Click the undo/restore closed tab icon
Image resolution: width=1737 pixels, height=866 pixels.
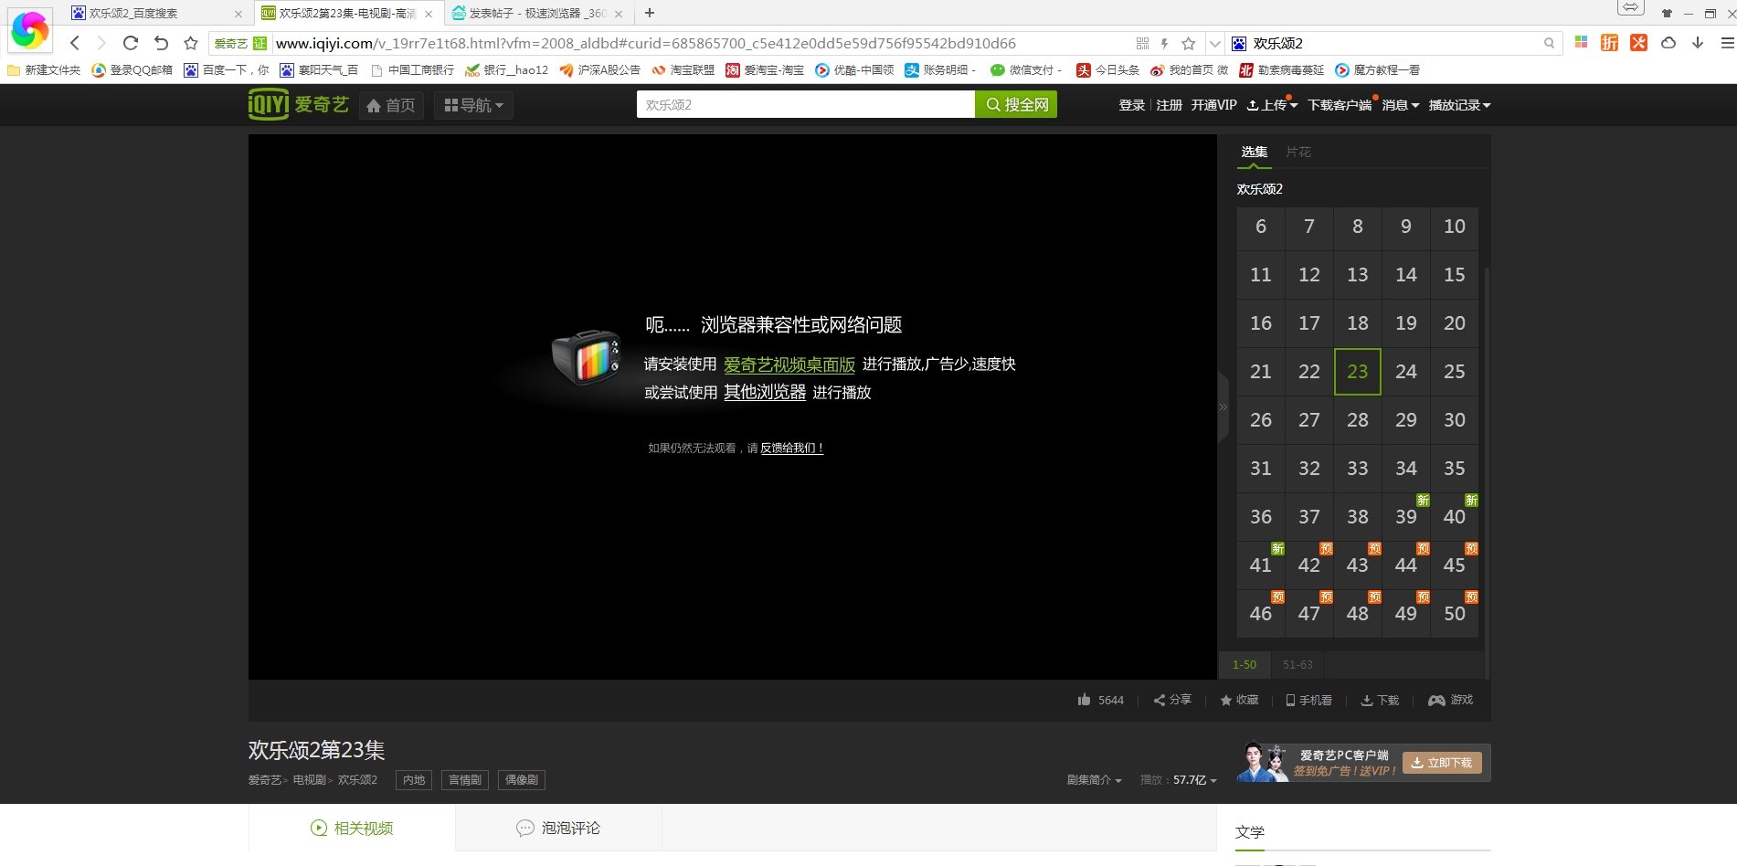(161, 43)
